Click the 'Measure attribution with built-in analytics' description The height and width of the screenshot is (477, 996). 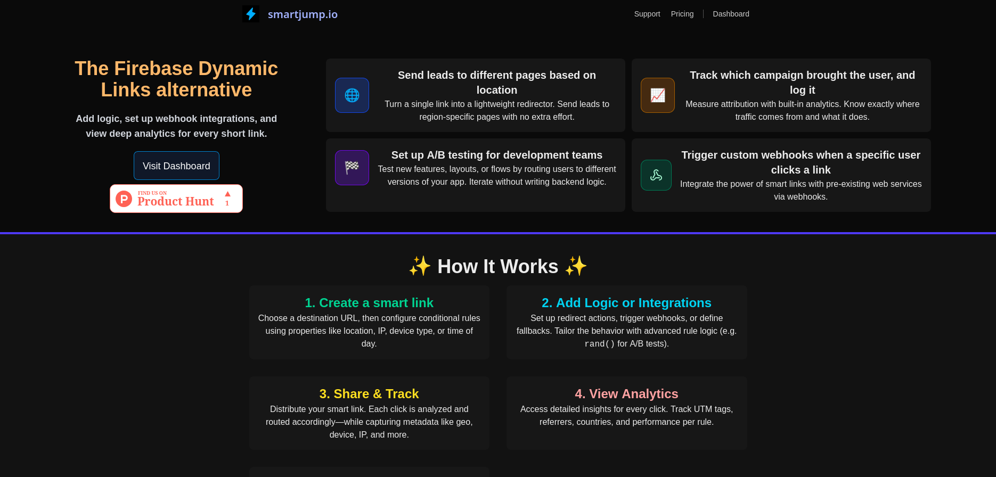(803, 111)
